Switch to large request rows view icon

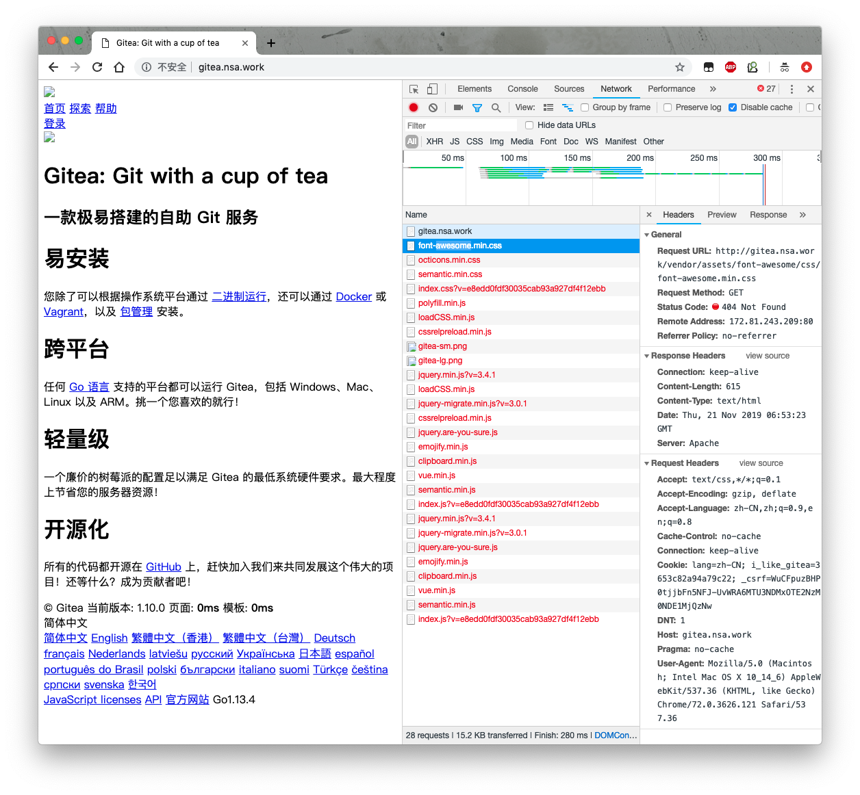click(x=548, y=107)
